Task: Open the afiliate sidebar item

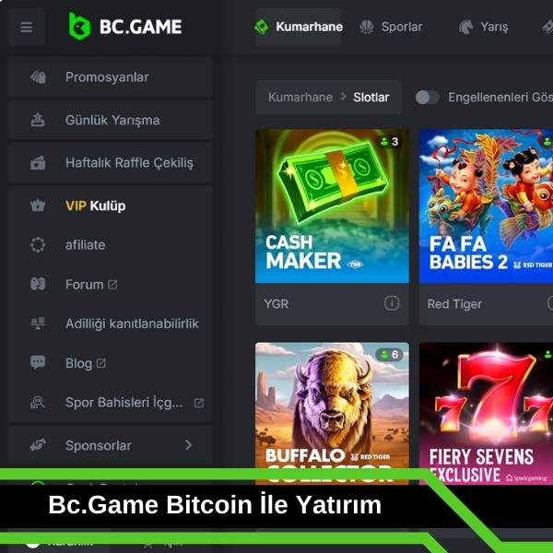Action: pos(110,245)
